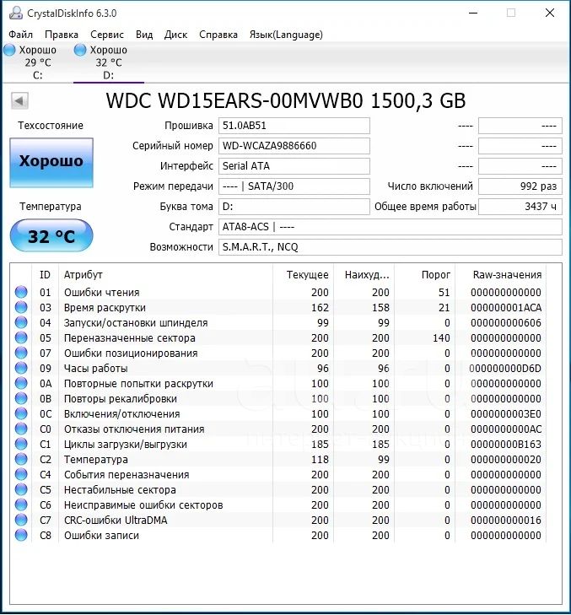Click status orb for C8 Ошибки записи

click(x=21, y=535)
